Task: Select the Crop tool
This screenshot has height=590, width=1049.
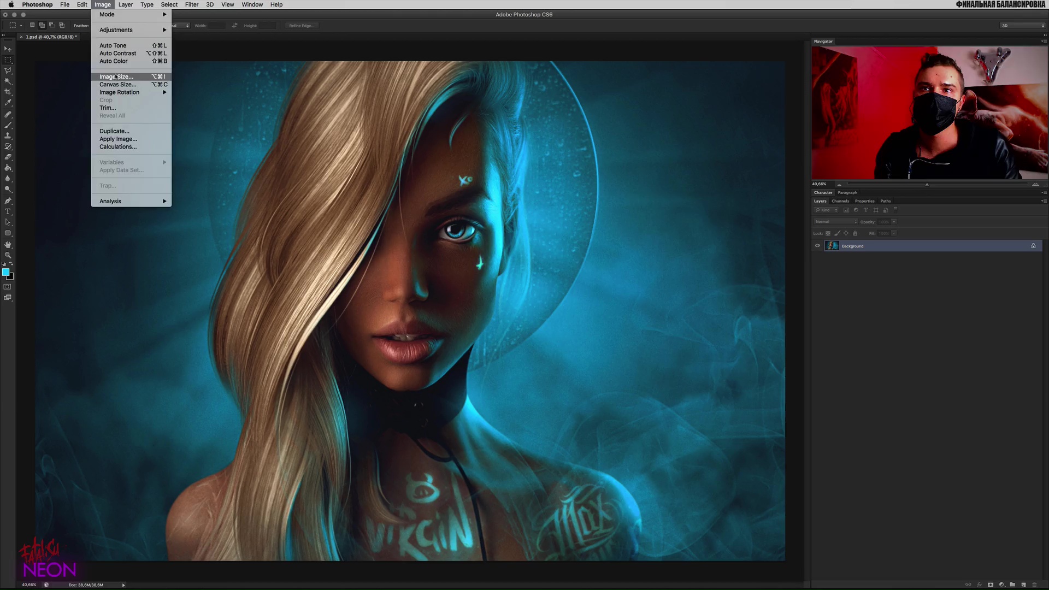Action: click(8, 92)
